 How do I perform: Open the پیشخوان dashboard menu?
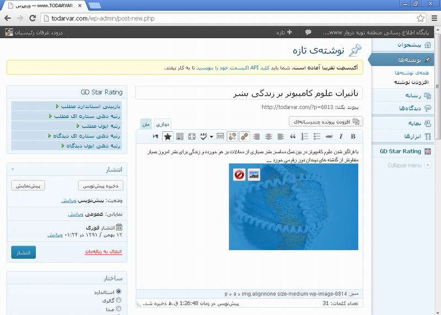tap(403, 45)
